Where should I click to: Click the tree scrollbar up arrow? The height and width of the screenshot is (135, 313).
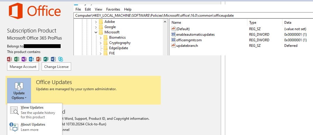click(165, 22)
